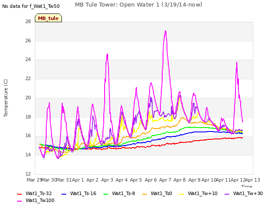Click the red Wat1_Ts-32 legend swatch

click(x=19, y=194)
